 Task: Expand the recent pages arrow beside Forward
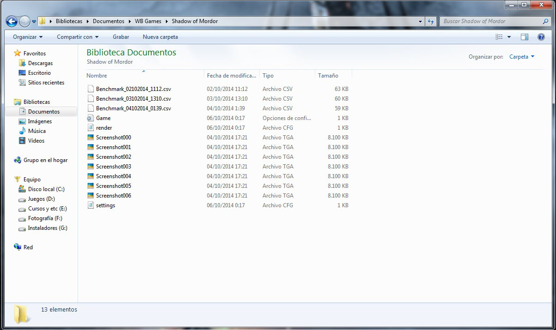[34, 21]
